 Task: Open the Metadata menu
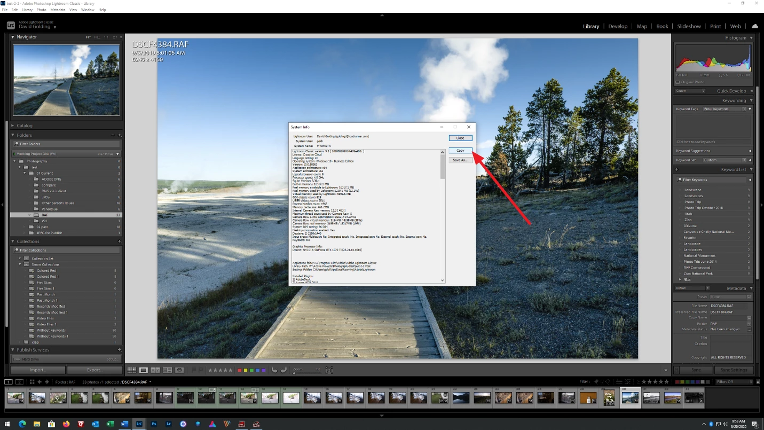point(58,10)
